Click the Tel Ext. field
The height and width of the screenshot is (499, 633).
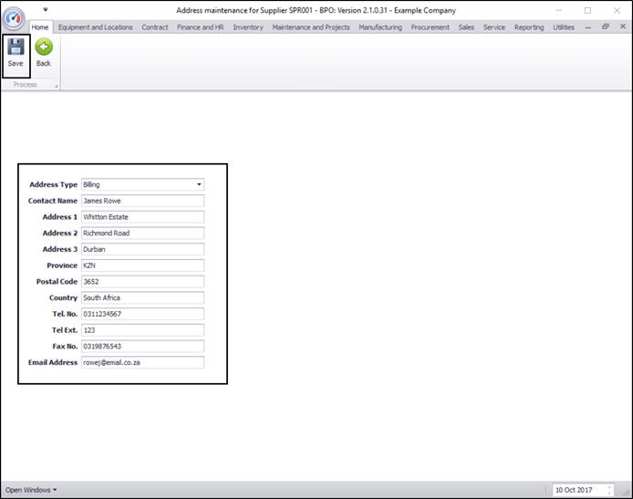tap(143, 330)
